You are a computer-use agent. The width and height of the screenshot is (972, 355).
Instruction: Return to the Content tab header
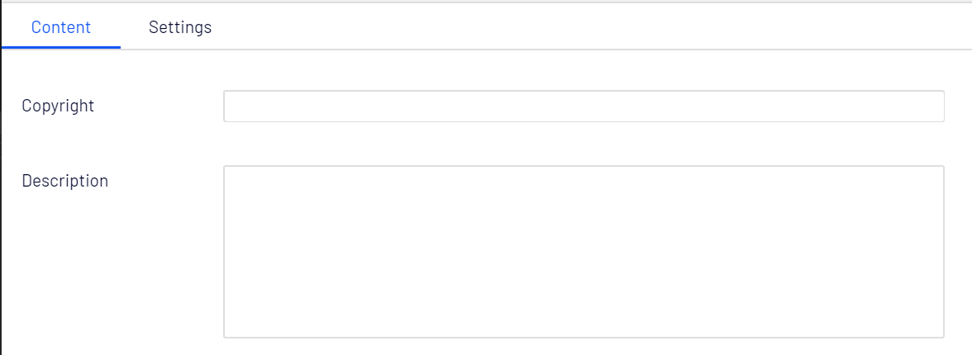tap(61, 27)
